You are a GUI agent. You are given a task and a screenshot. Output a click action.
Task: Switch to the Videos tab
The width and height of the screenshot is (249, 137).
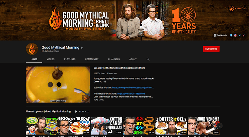(x=50, y=59)
